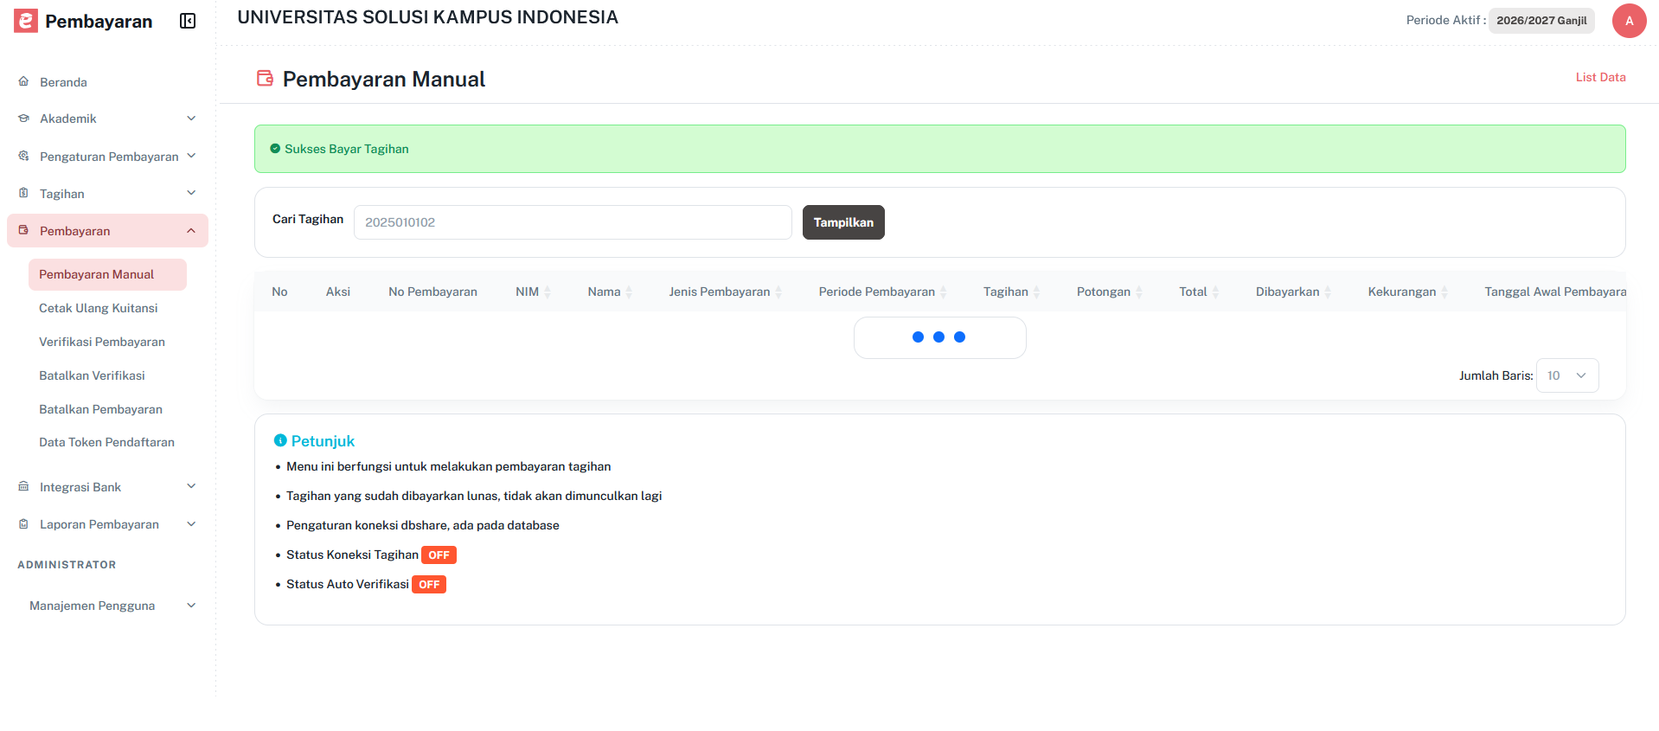Expand the Pengaturan Pembayaran chevron
Screen dimensions: 1659x731
[x=191, y=156]
